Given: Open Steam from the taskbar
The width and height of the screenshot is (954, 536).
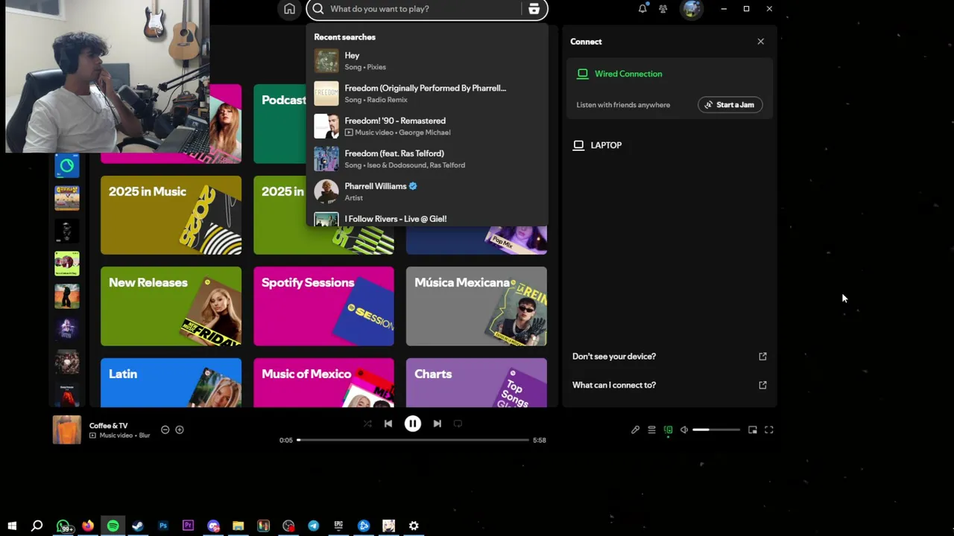Looking at the screenshot, I should 138,526.
